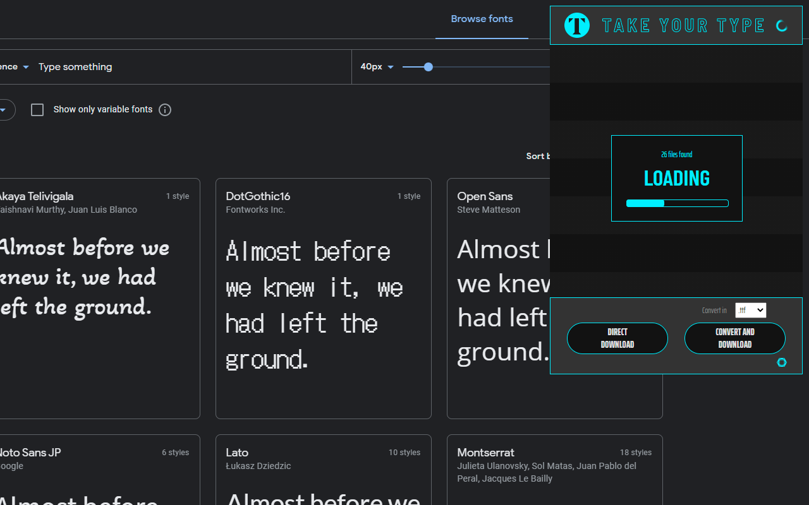This screenshot has width=809, height=505.
Task: Open the Akaya Telivigala font card
Action: pos(100,299)
